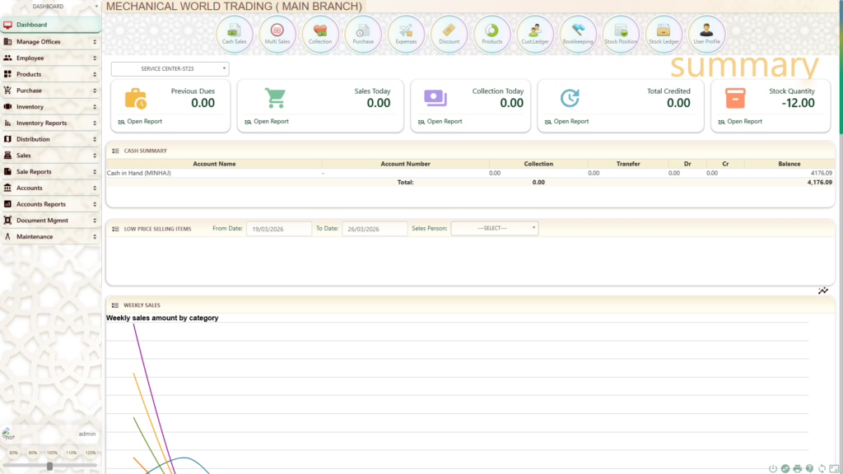Screen dimensions: 843x474
Task: Open the Cash Sales shortcut icon
Action: 235,34
